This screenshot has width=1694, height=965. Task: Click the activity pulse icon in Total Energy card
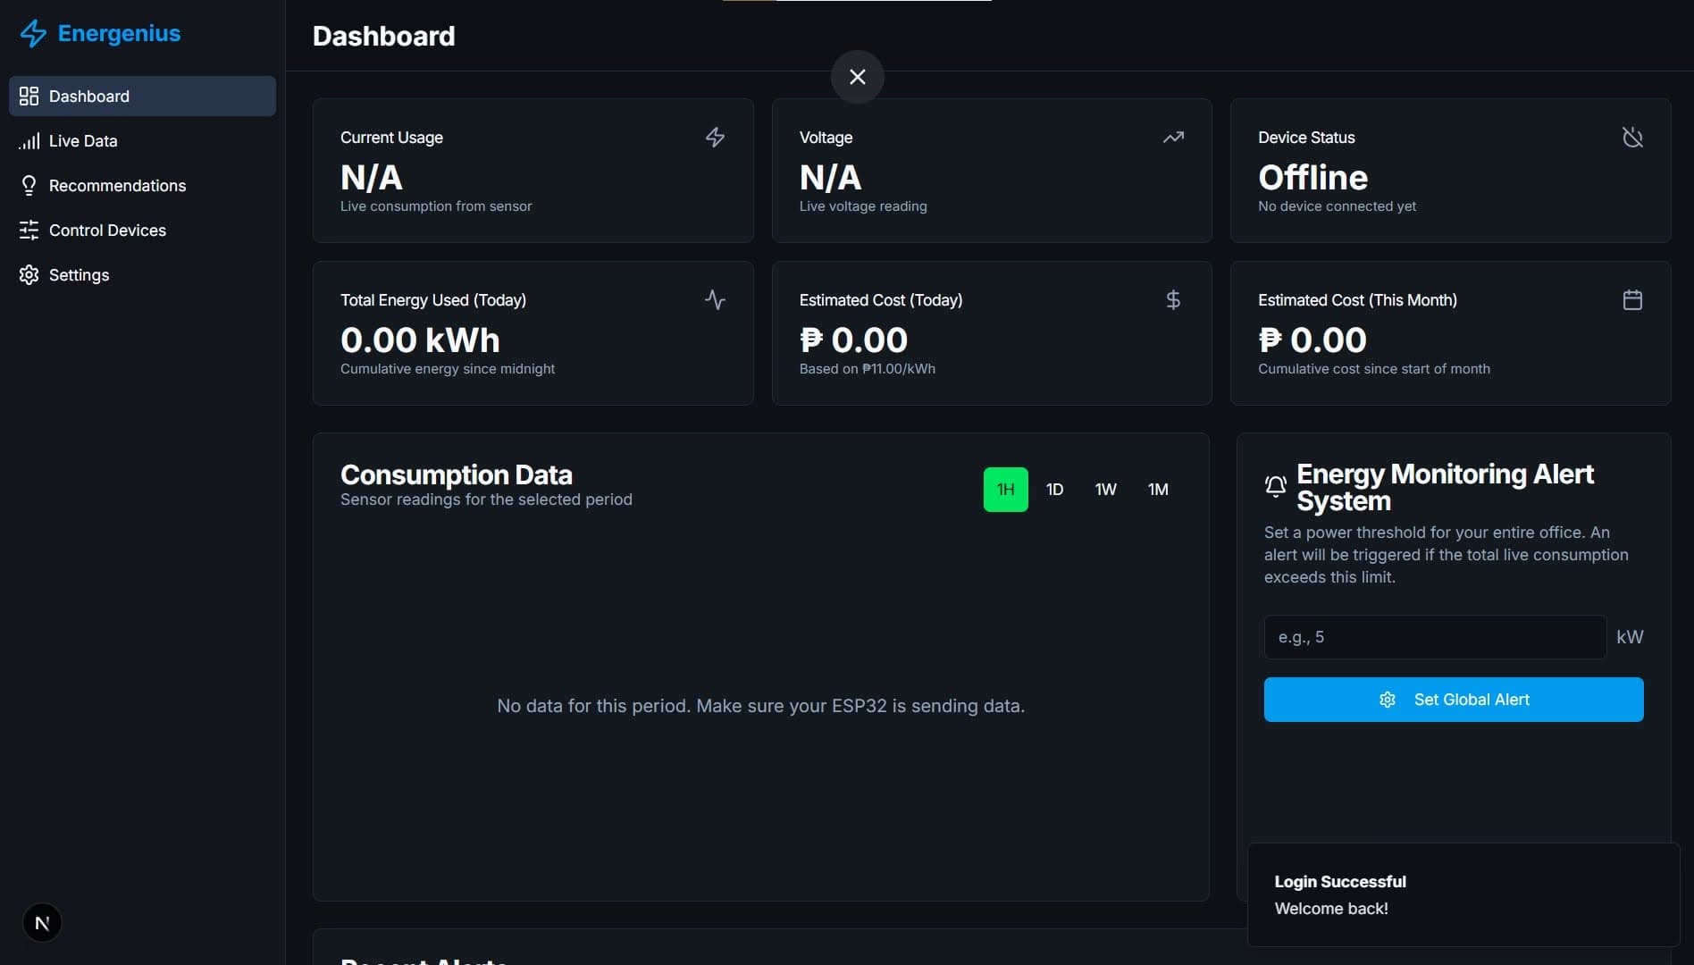pos(715,299)
